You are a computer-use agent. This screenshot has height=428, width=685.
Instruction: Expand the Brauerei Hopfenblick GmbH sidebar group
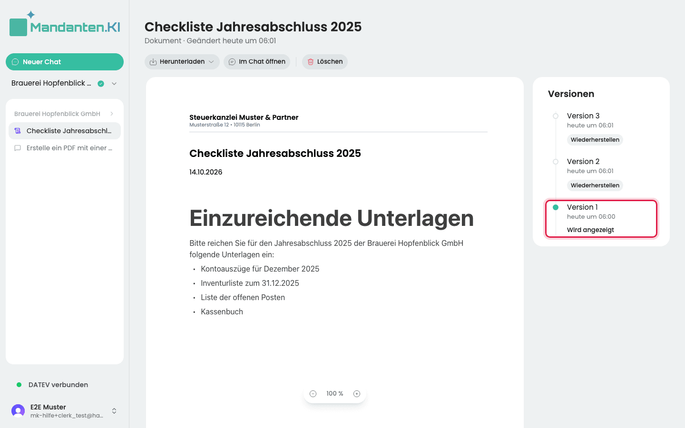65,114
